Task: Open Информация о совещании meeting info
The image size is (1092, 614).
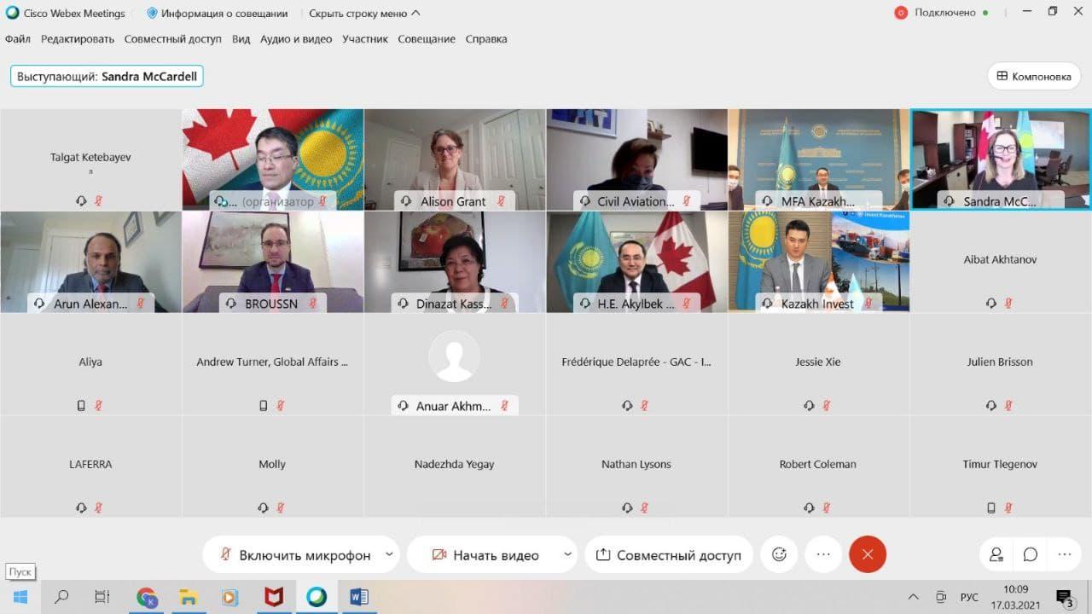Action: [218, 14]
